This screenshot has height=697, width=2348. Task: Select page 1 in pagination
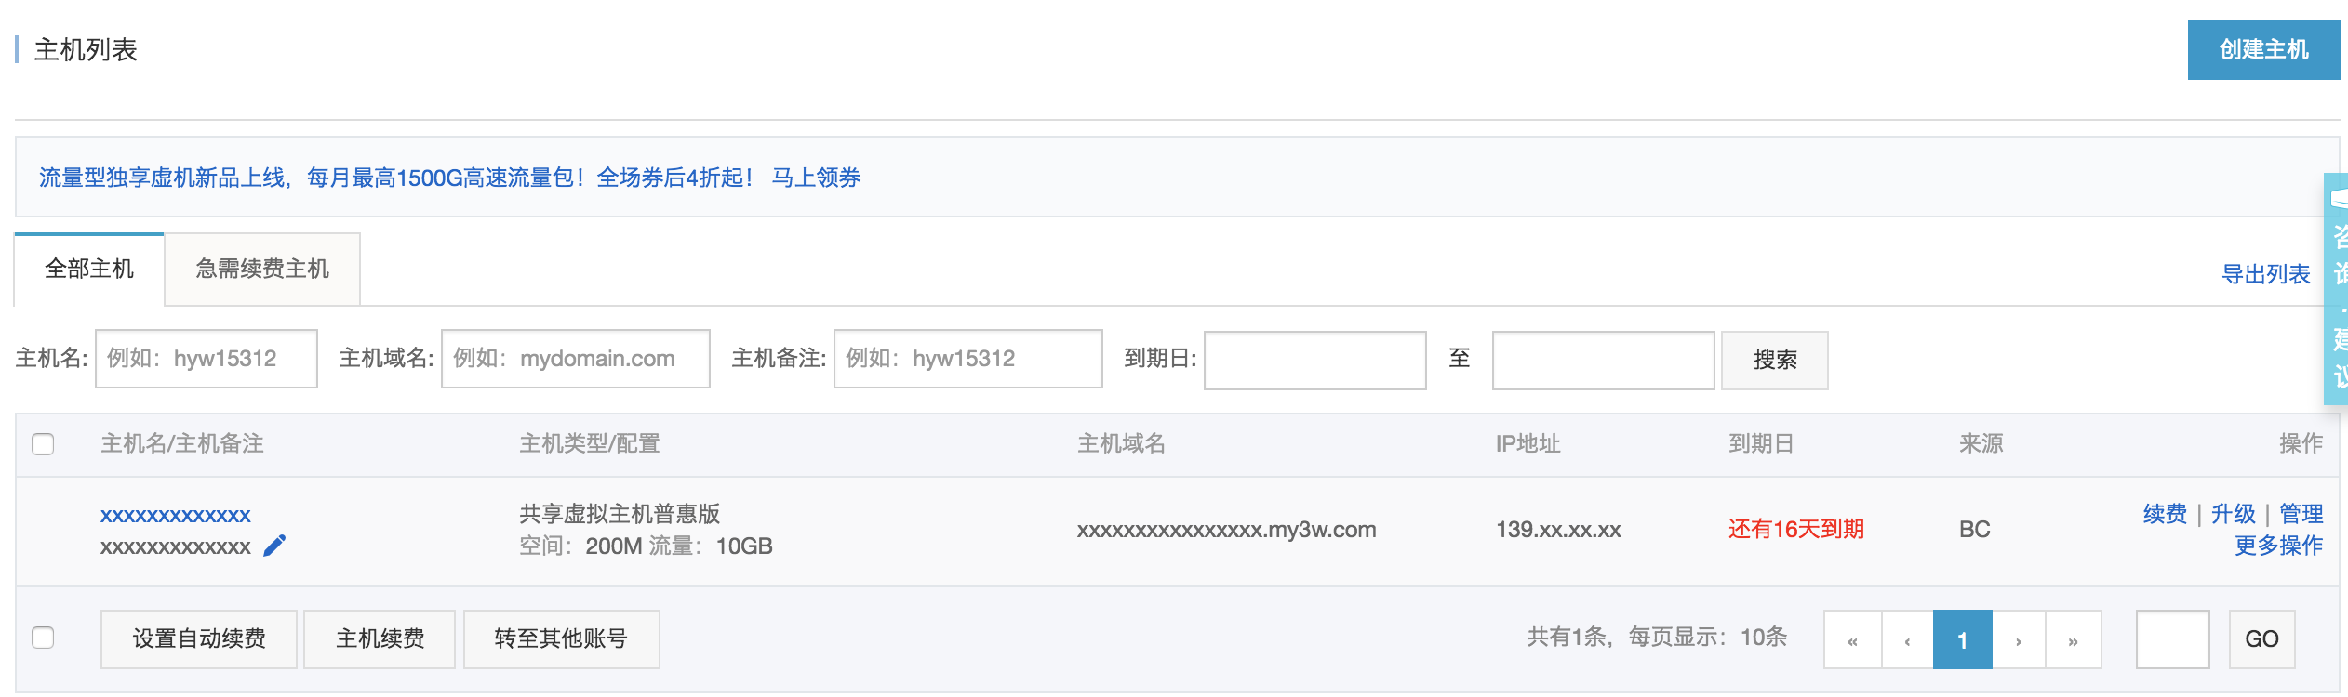1963,639
